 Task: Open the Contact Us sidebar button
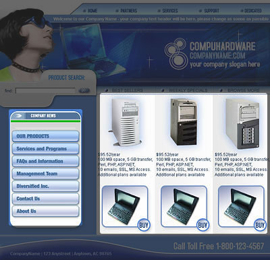pos(46,199)
